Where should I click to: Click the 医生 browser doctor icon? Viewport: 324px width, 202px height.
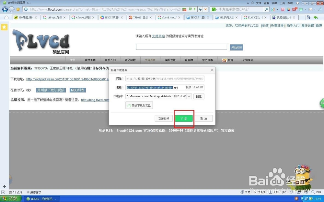coord(245,192)
